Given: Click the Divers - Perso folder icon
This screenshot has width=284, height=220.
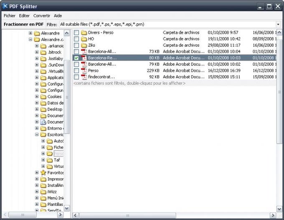Looking at the screenshot, I should pyautogui.click(x=84, y=33).
